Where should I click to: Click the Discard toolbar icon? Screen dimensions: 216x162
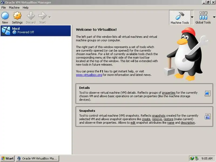[x=31, y=15]
